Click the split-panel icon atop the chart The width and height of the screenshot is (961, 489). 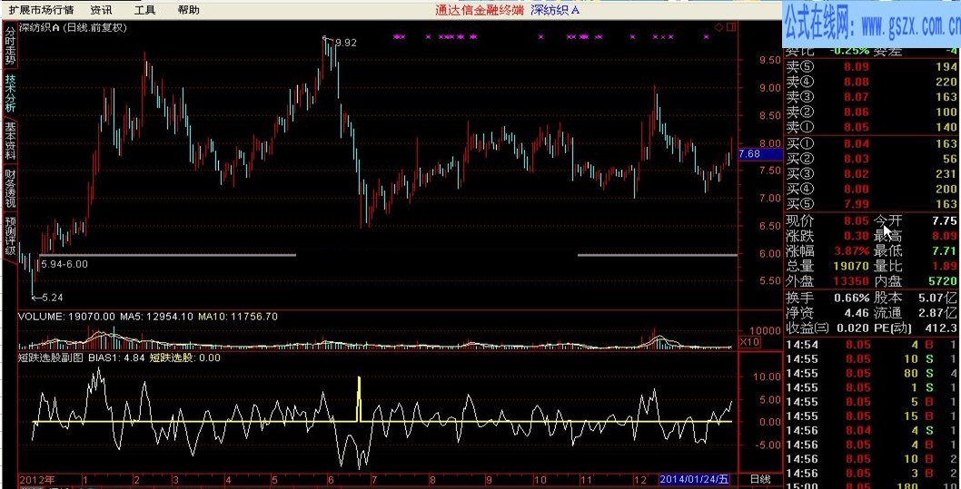(730, 27)
